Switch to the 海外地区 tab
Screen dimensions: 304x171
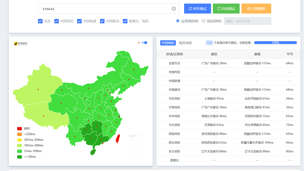click(185, 43)
